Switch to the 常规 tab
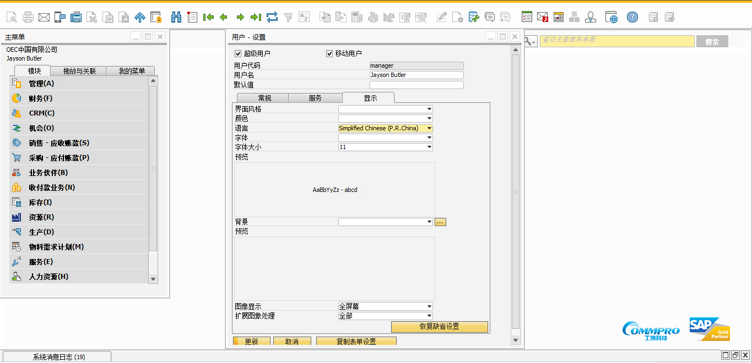The width and height of the screenshot is (752, 363). click(x=264, y=98)
